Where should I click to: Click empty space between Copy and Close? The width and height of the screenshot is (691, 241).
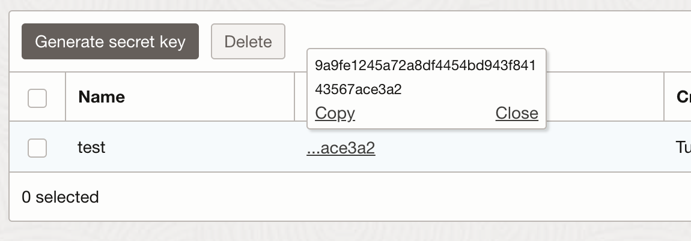[425, 113]
